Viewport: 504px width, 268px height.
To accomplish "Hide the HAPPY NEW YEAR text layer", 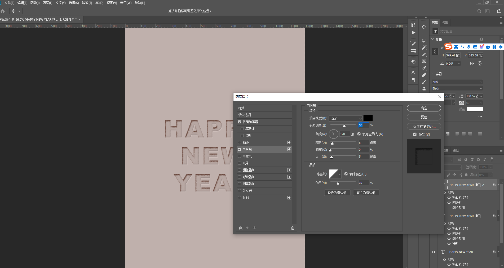I will [434, 252].
